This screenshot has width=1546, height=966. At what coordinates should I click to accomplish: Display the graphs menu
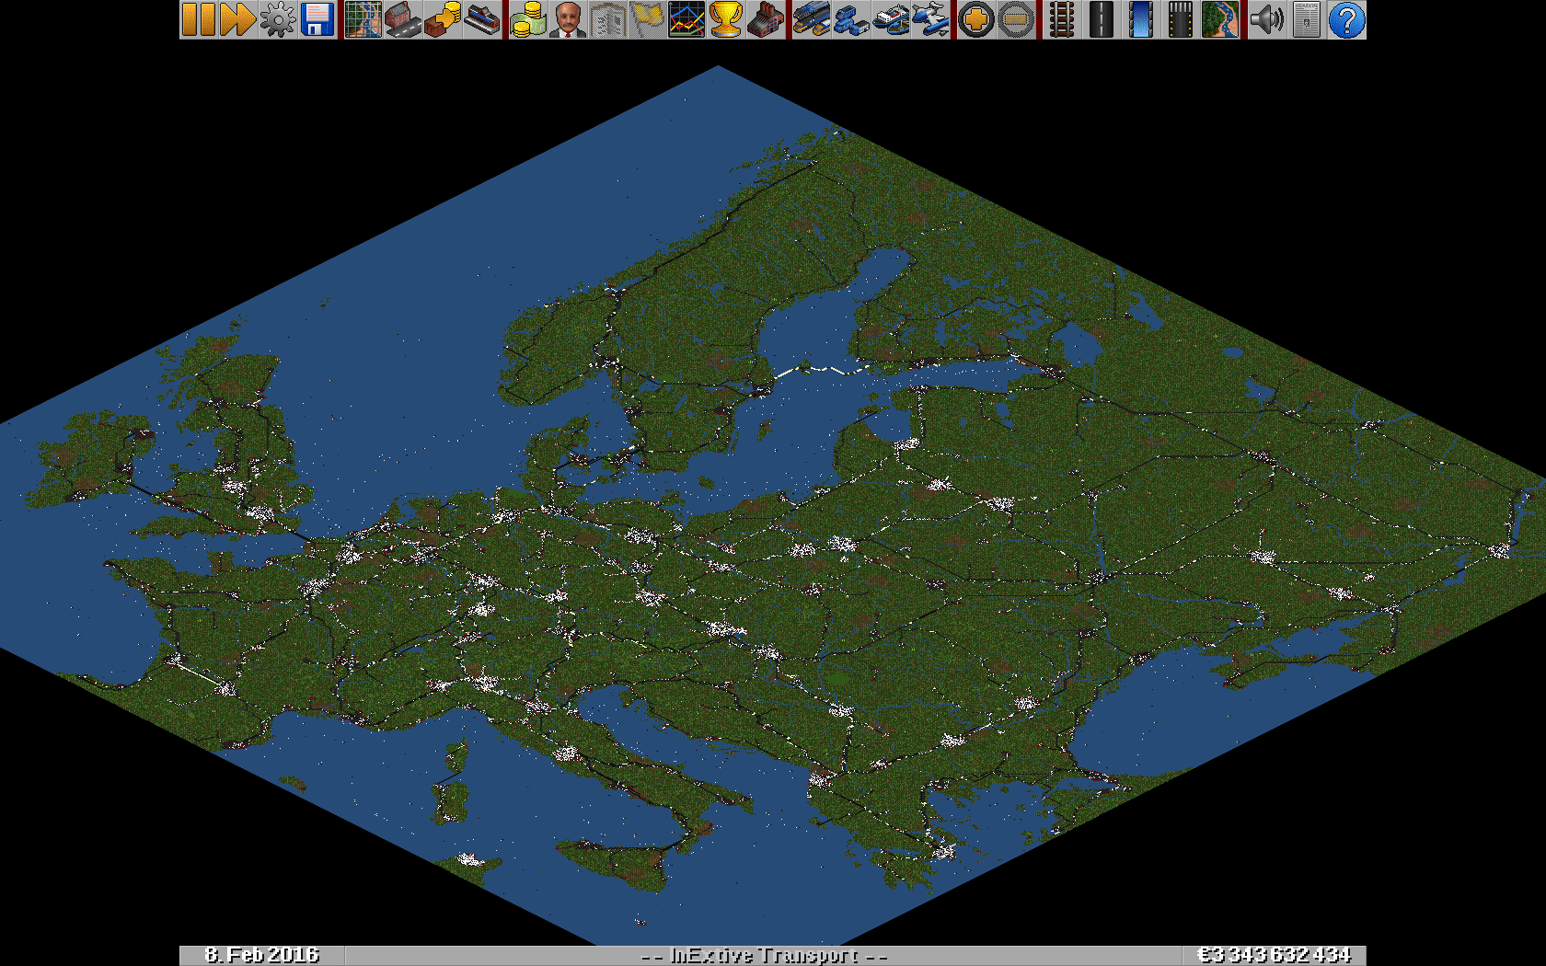tap(686, 19)
